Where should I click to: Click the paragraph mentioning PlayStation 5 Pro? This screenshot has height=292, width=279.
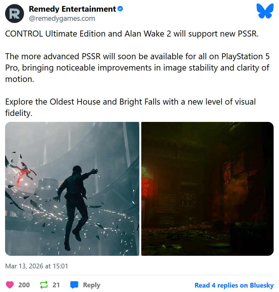coord(137,68)
